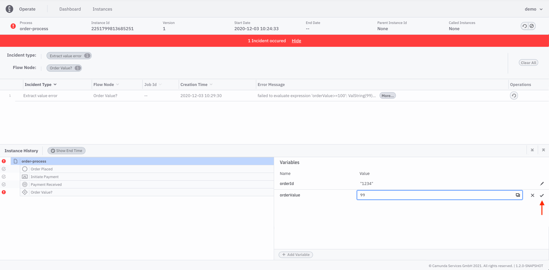Image resolution: width=549 pixels, height=270 pixels.
Task: Open the demo user dropdown menu
Action: tap(533, 9)
